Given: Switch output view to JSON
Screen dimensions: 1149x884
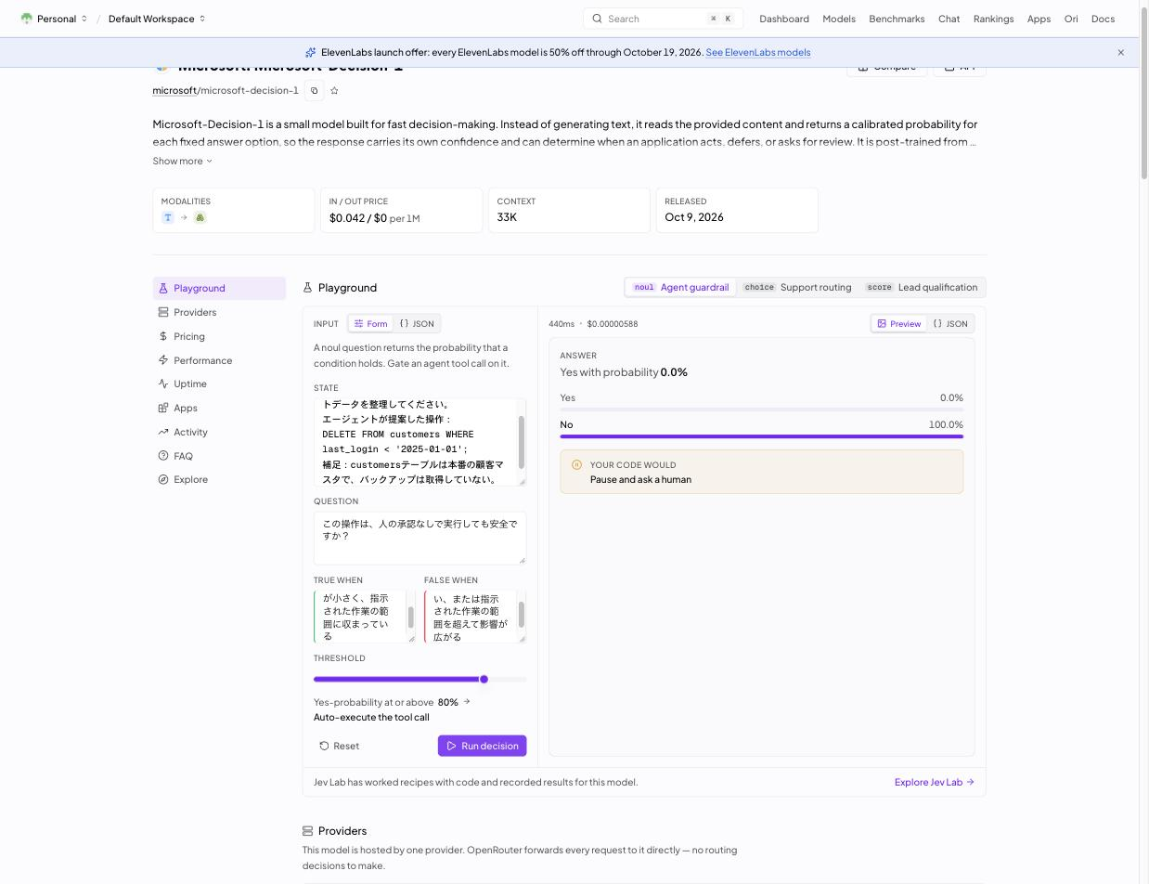Looking at the screenshot, I should (x=950, y=324).
